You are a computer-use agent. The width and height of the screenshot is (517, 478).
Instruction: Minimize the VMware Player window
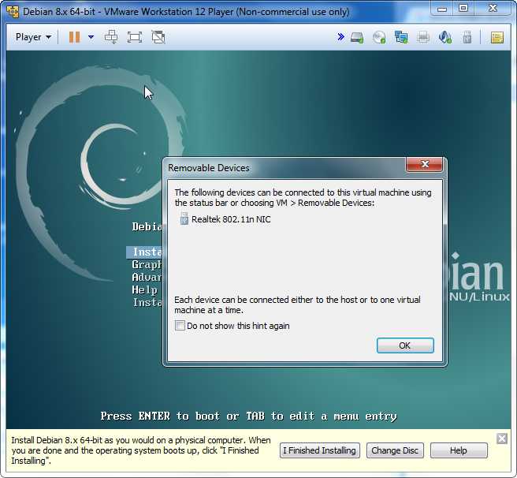(x=442, y=9)
